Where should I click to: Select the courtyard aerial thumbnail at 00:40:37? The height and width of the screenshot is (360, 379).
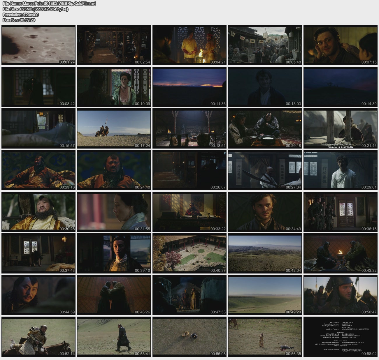(189, 254)
